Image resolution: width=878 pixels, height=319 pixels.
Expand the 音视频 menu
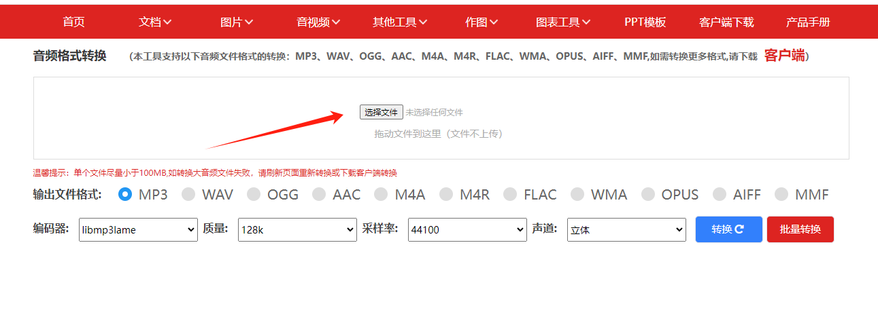click(318, 22)
